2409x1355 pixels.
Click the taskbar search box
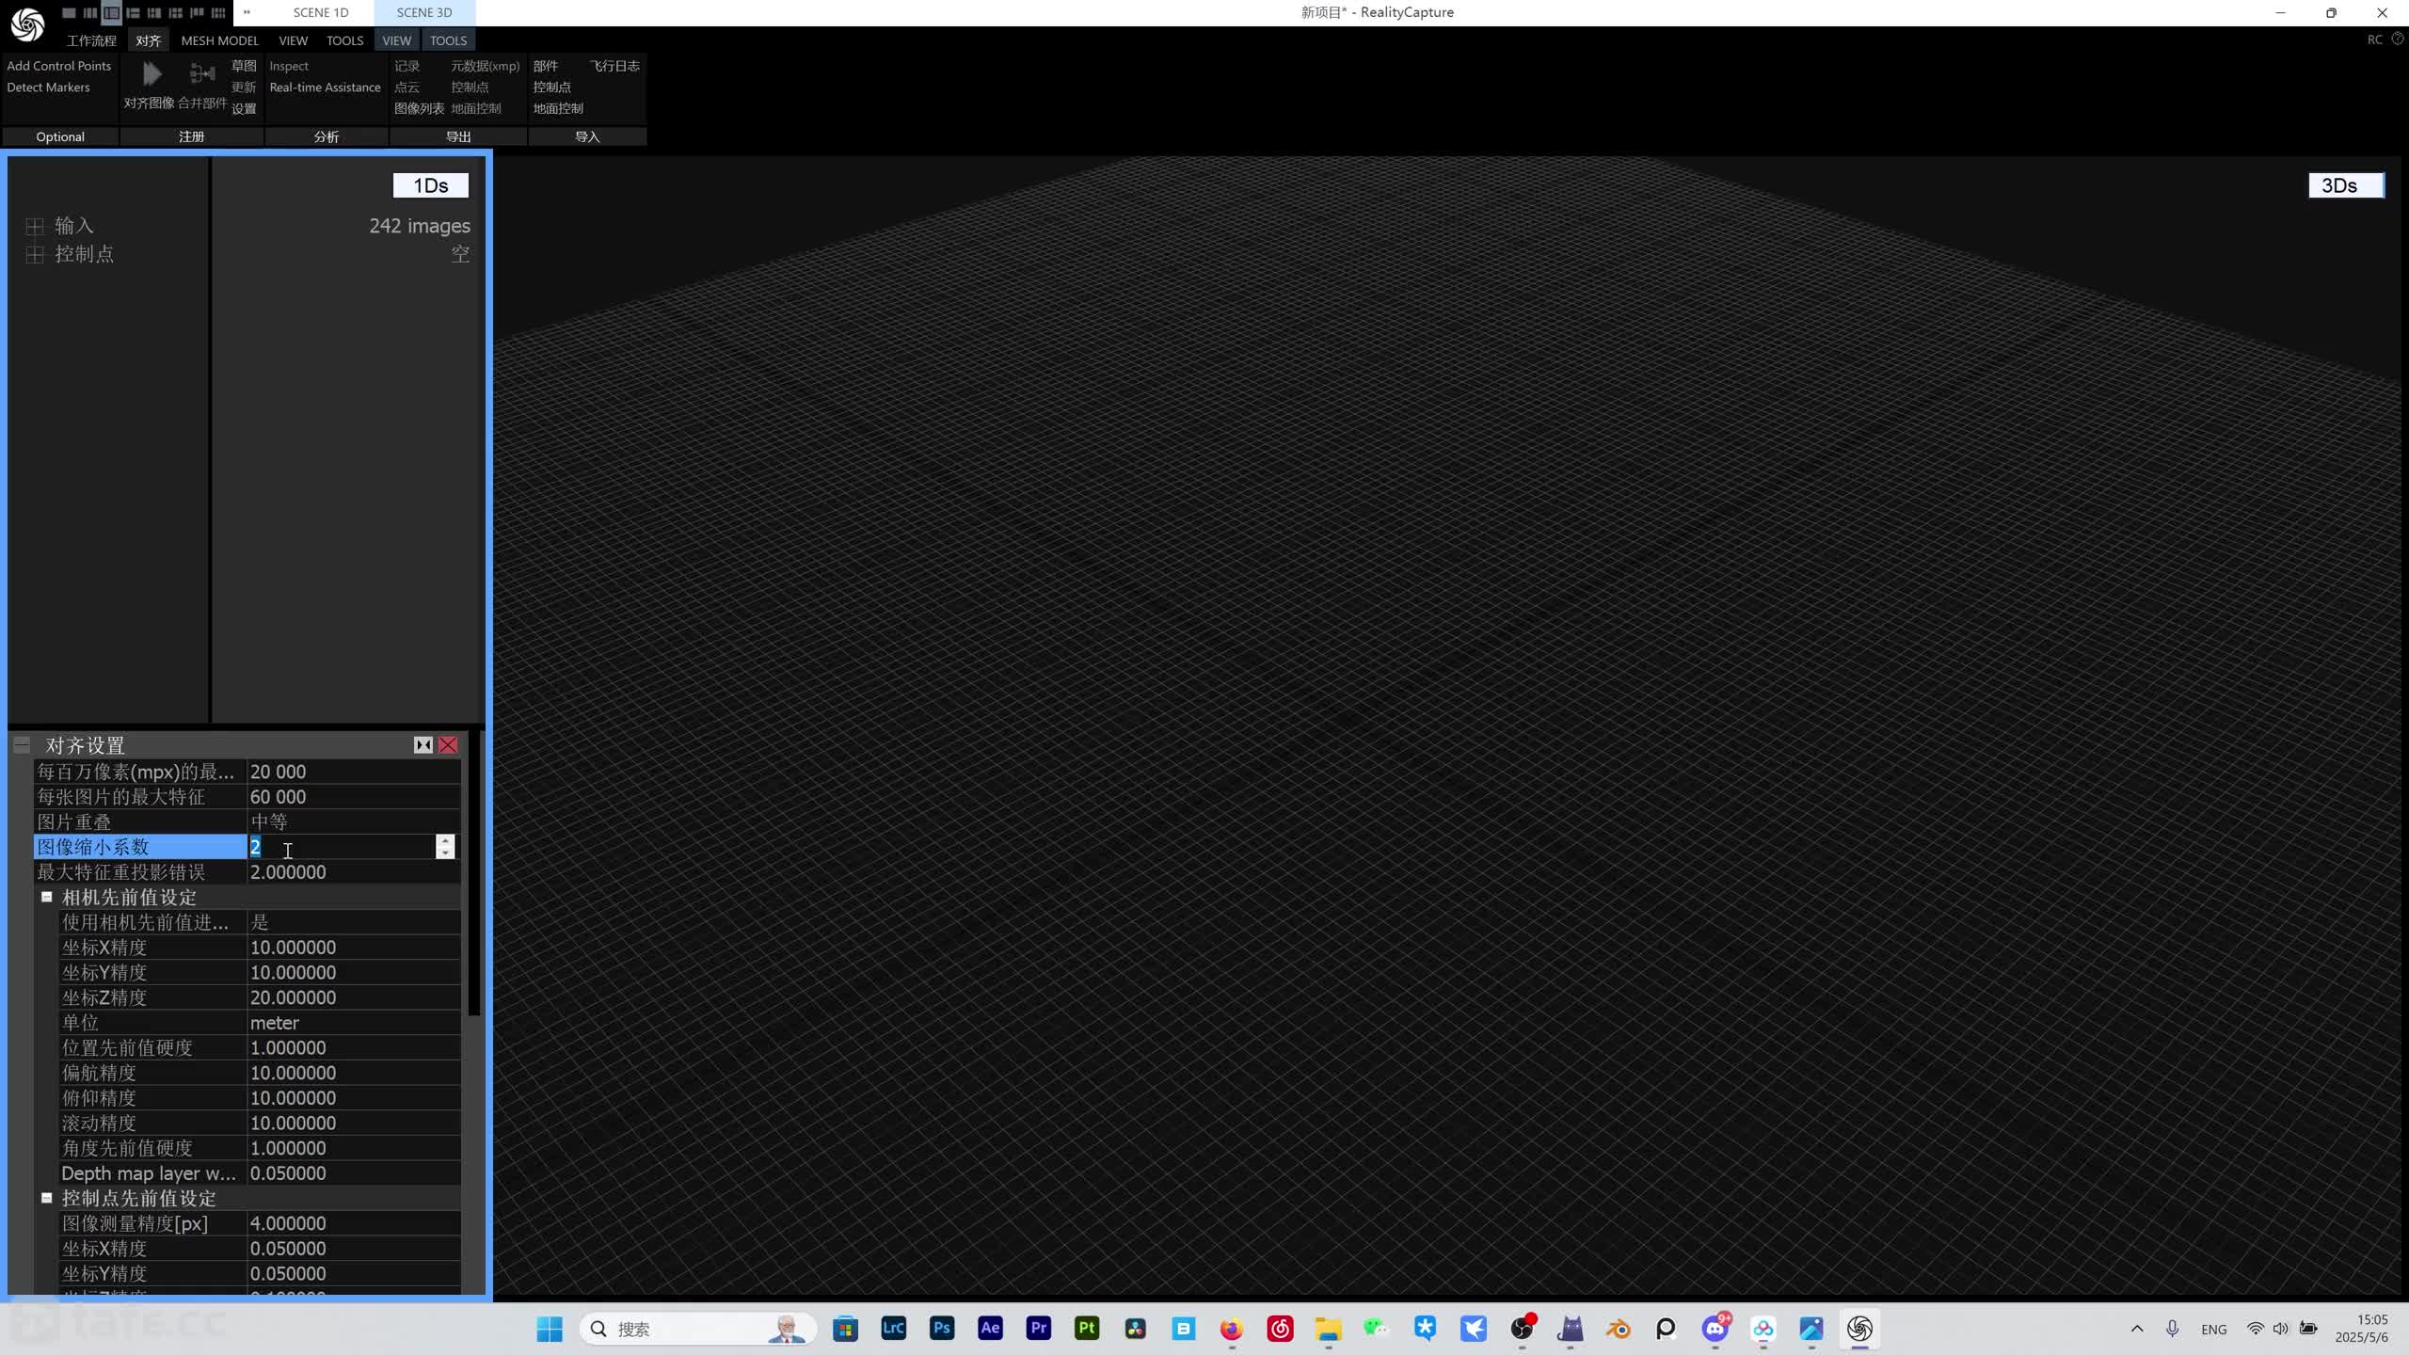(697, 1329)
